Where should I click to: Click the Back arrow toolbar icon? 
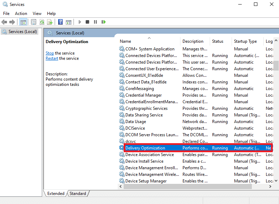click(4, 22)
